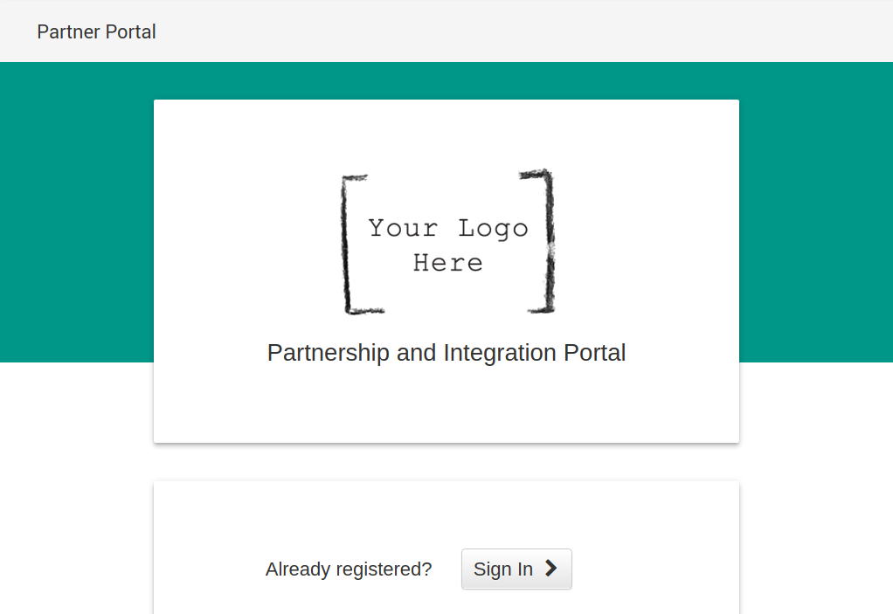Click the word "Here" in the logo
The image size is (893, 614).
pos(447,263)
